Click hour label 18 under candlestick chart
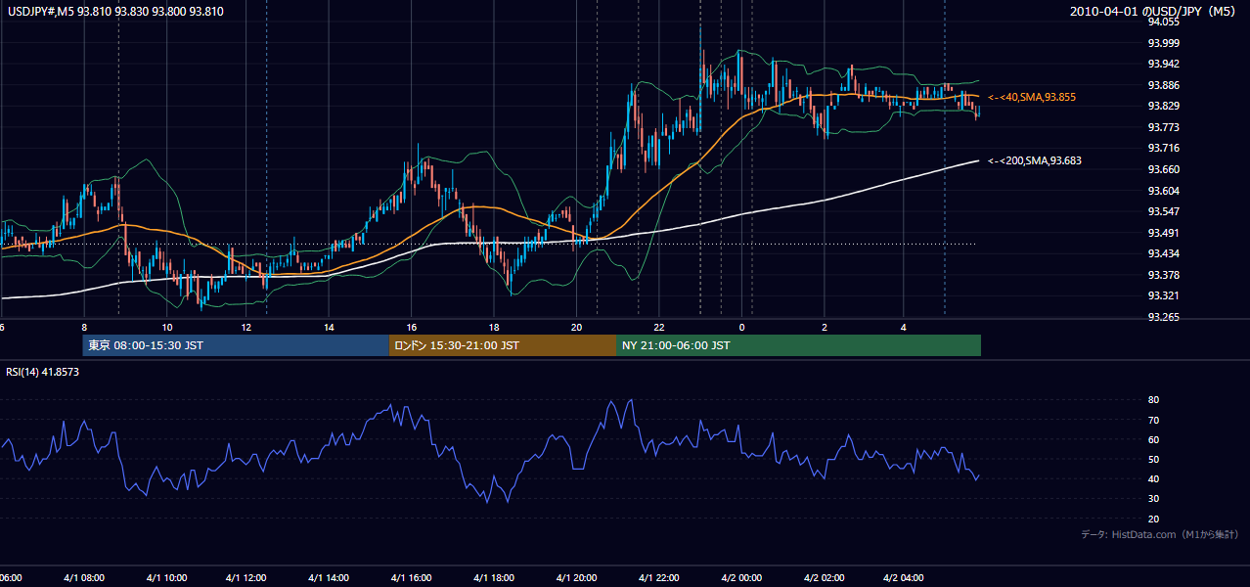This screenshot has width=1250, height=587. [494, 327]
